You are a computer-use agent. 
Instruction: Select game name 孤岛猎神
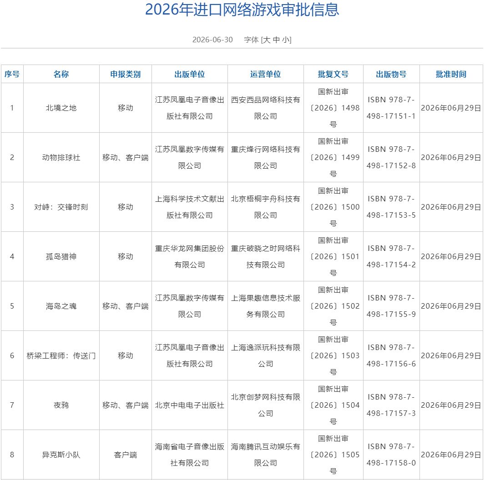pyautogui.click(x=61, y=256)
